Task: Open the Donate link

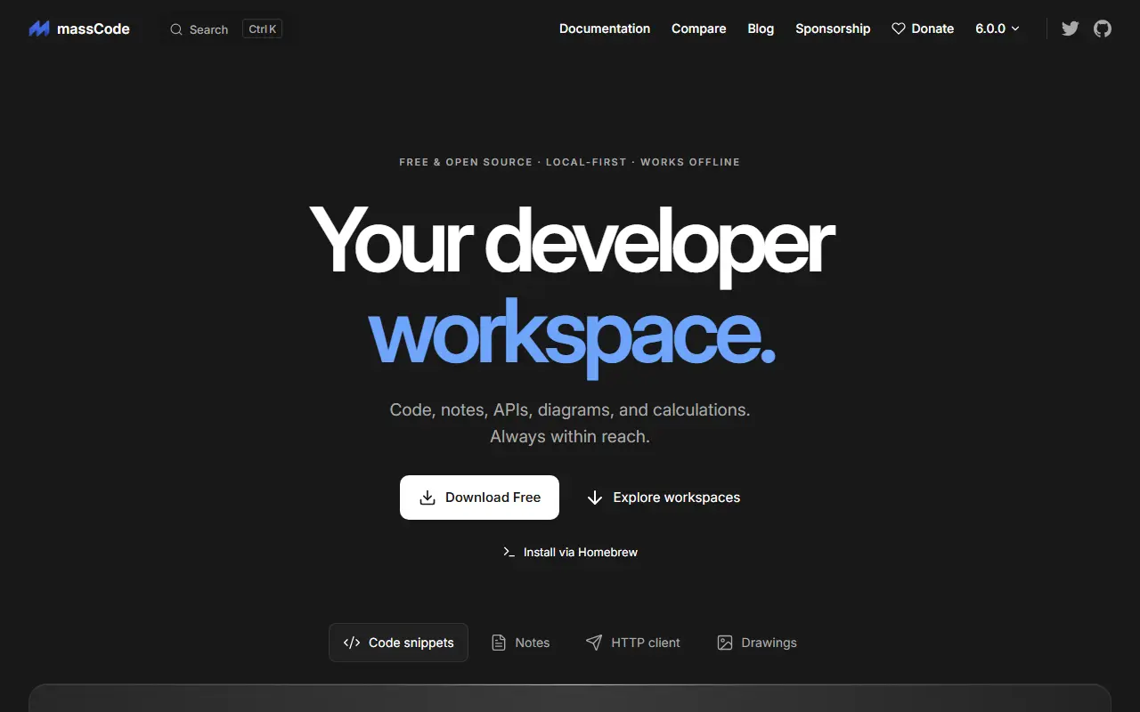Action: (x=923, y=28)
